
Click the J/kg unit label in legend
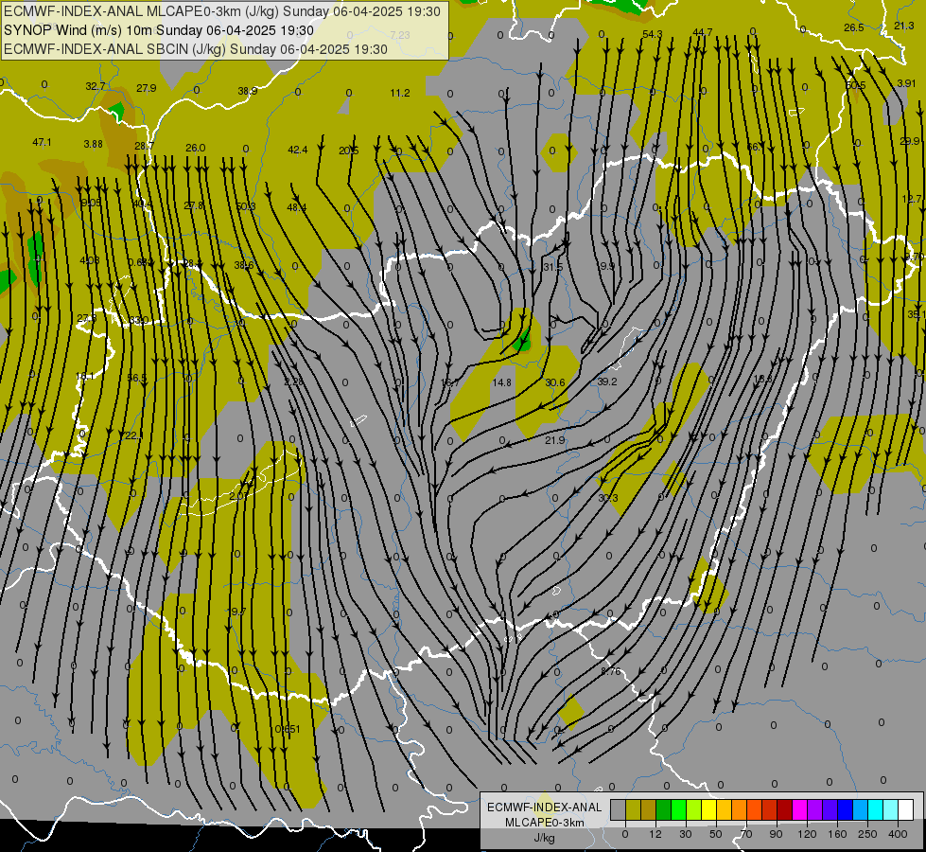tap(545, 838)
